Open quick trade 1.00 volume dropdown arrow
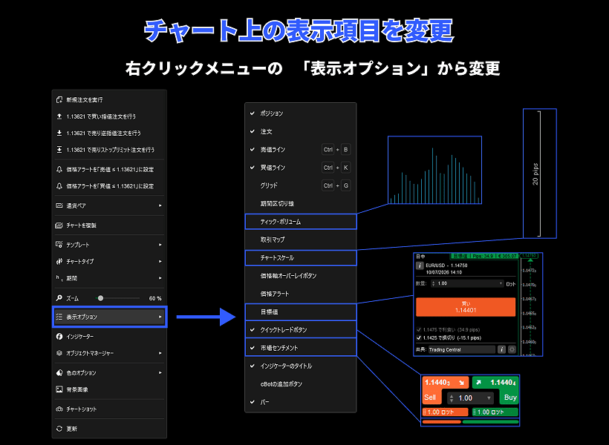609x445 pixels. pyautogui.click(x=489, y=398)
